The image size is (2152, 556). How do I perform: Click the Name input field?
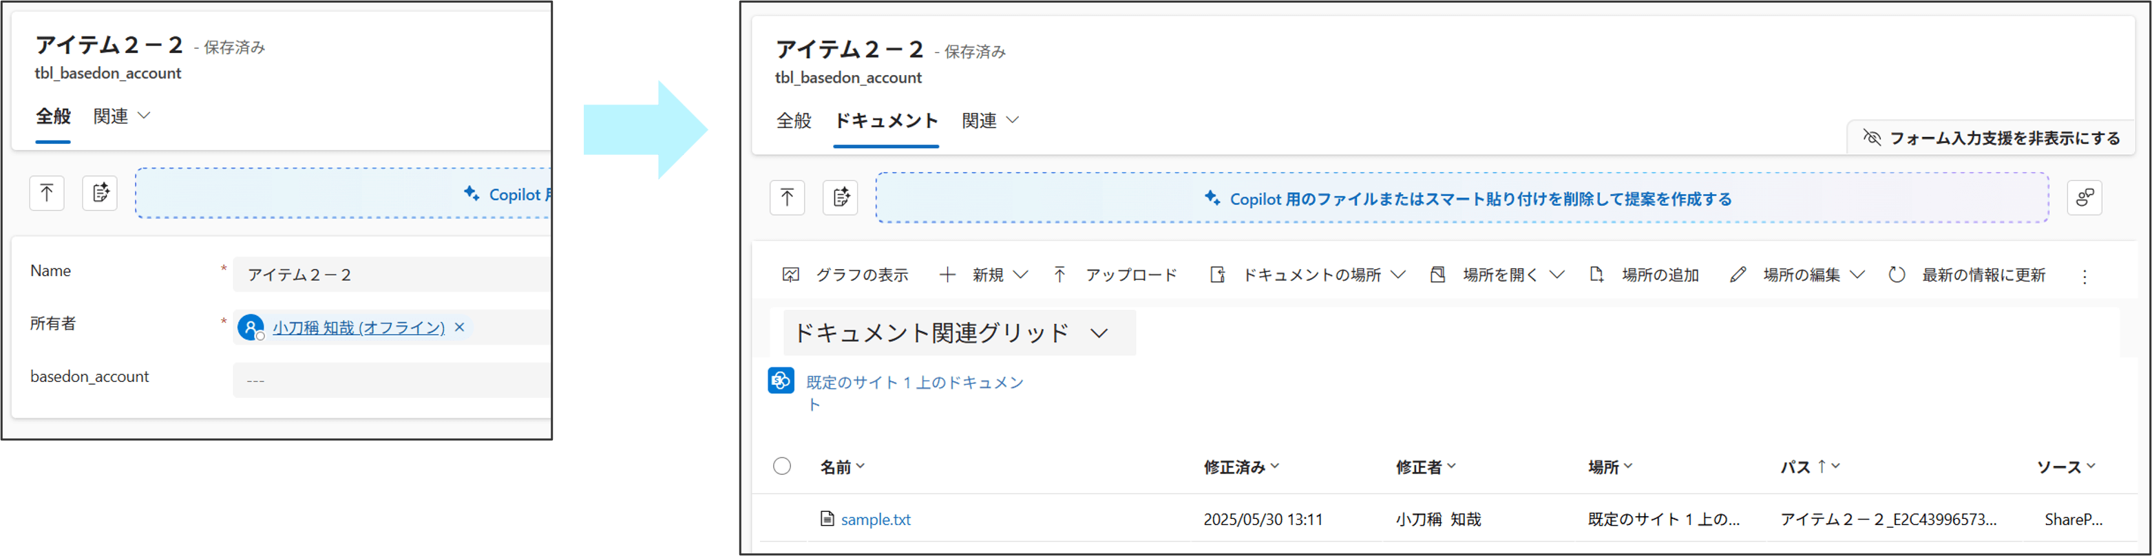[x=392, y=274]
